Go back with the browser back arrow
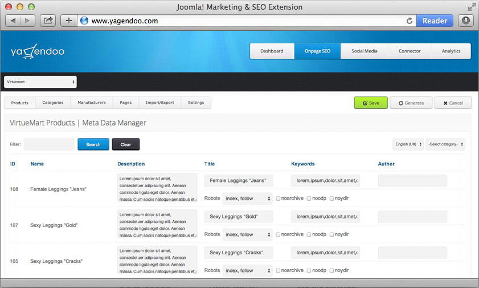Screen dimensions: 479x288 pyautogui.click(x=13, y=21)
